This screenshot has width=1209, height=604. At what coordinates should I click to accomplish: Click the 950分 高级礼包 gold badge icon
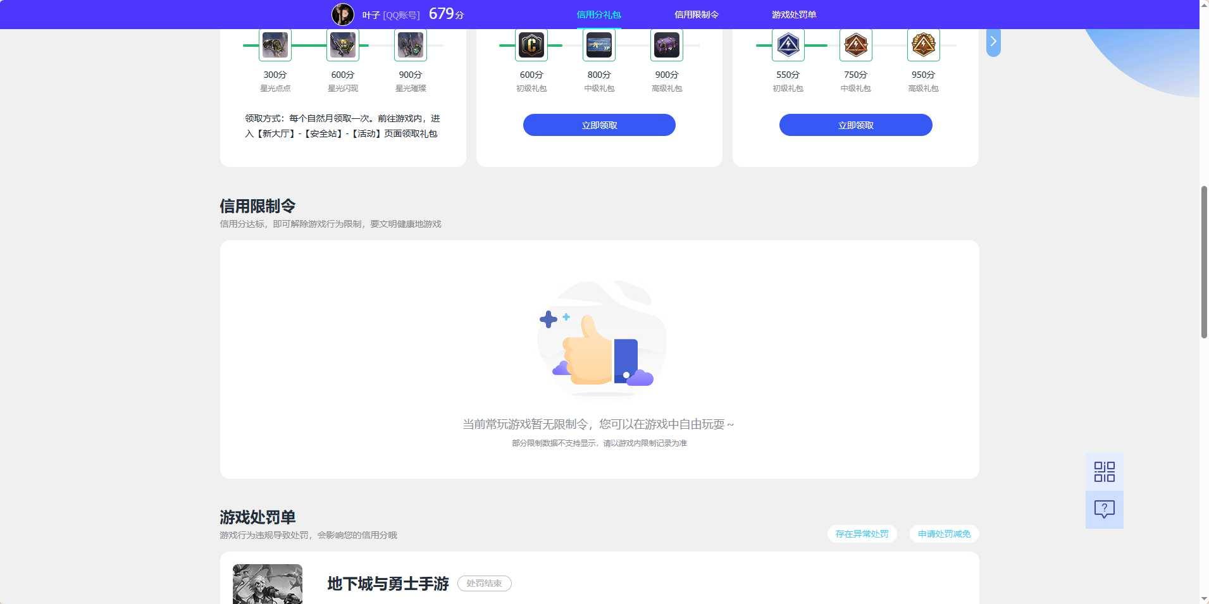924,45
